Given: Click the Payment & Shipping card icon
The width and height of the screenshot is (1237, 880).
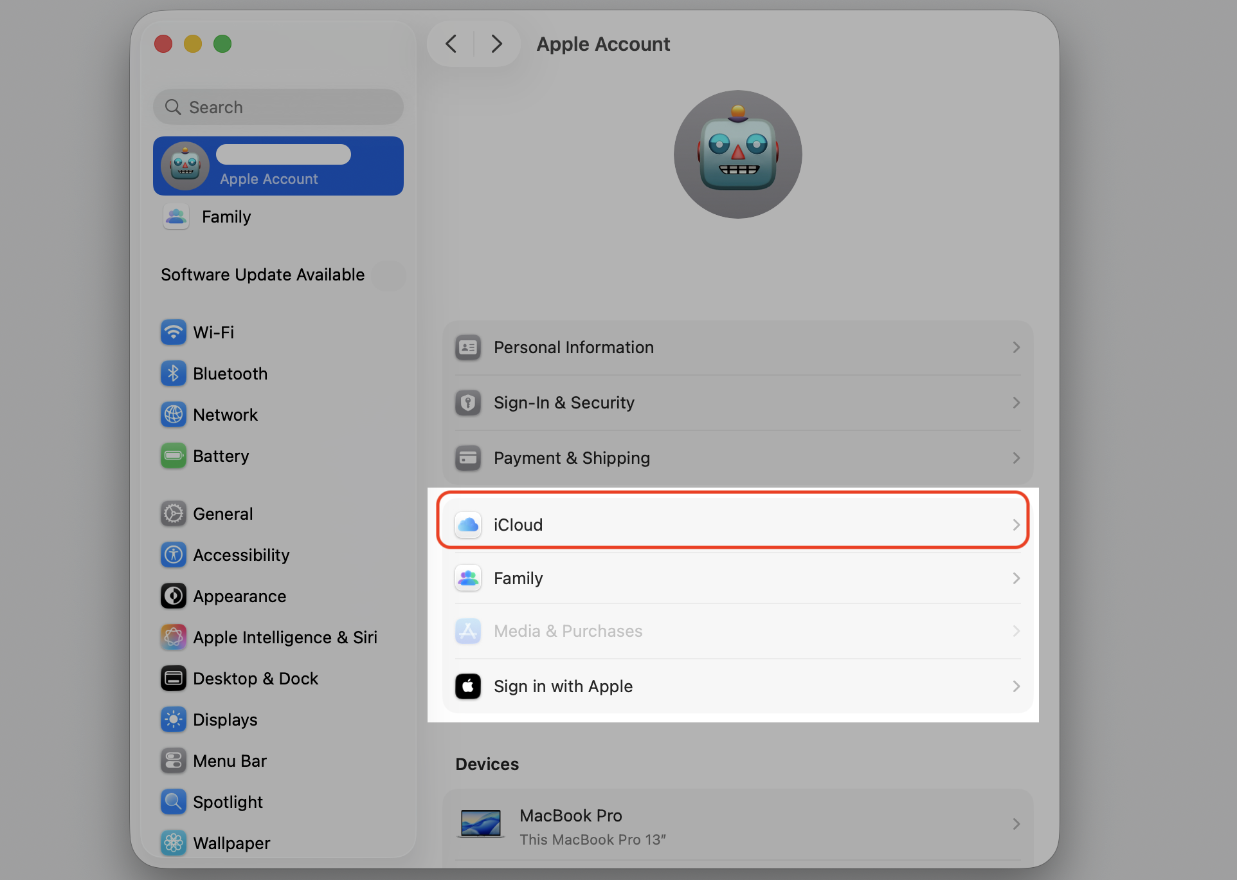Looking at the screenshot, I should [x=468, y=458].
